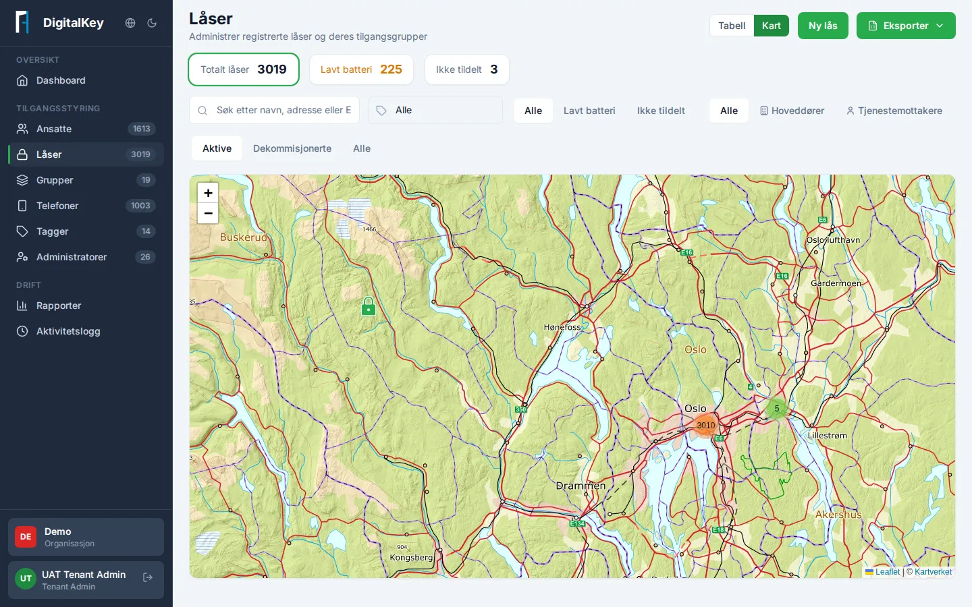The height and width of the screenshot is (607, 972).
Task: Click the Låser padlock sidebar icon
Action: (22, 154)
